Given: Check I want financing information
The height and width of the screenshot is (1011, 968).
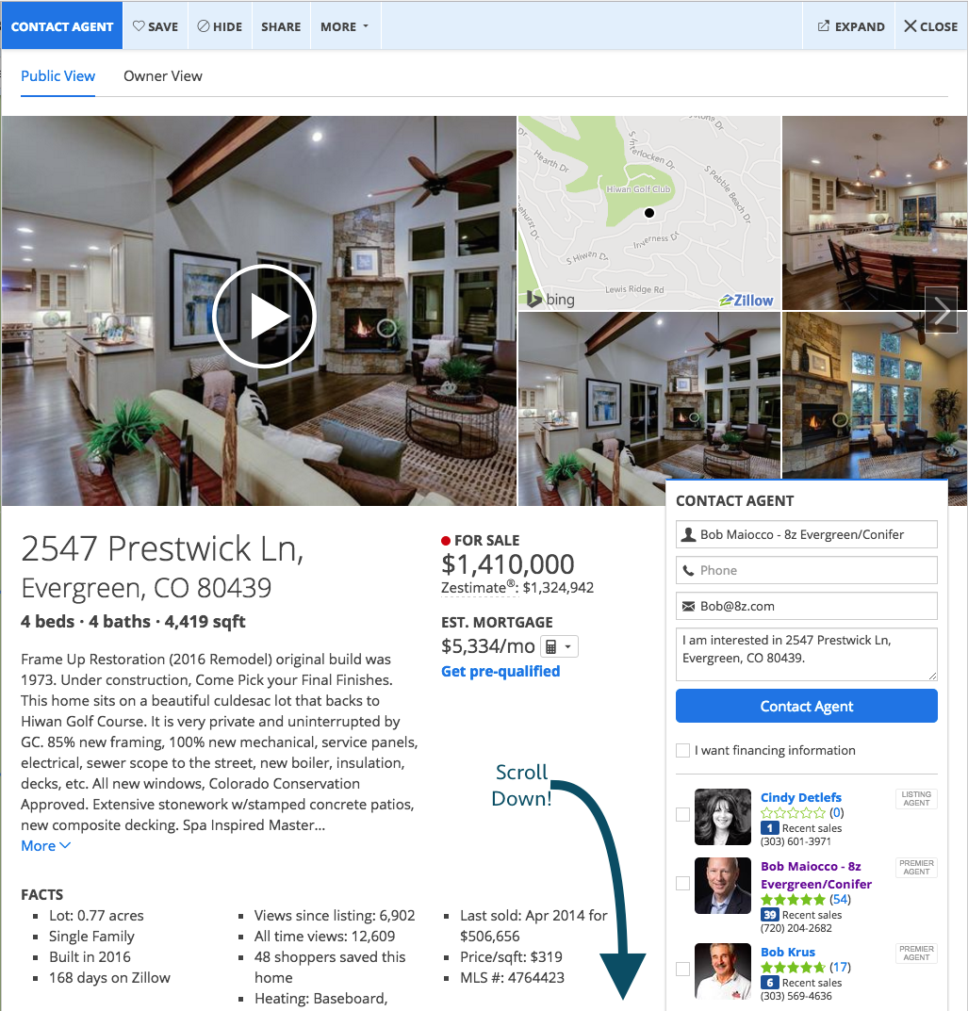Looking at the screenshot, I should (682, 751).
